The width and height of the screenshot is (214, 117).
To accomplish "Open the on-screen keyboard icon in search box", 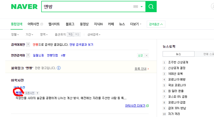I will pyautogui.click(x=136, y=6).
